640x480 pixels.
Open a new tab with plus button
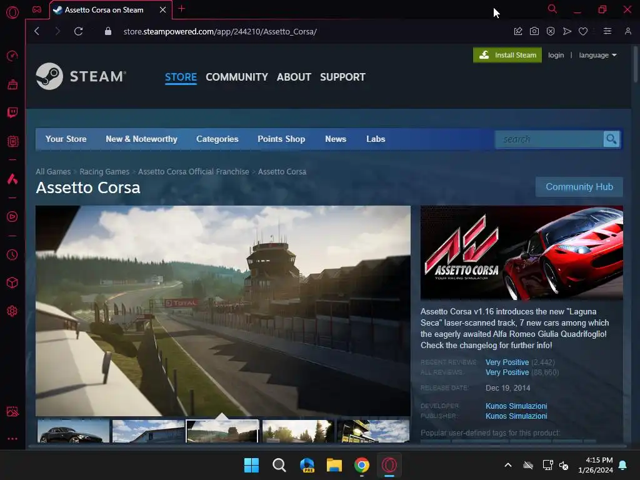click(x=182, y=9)
